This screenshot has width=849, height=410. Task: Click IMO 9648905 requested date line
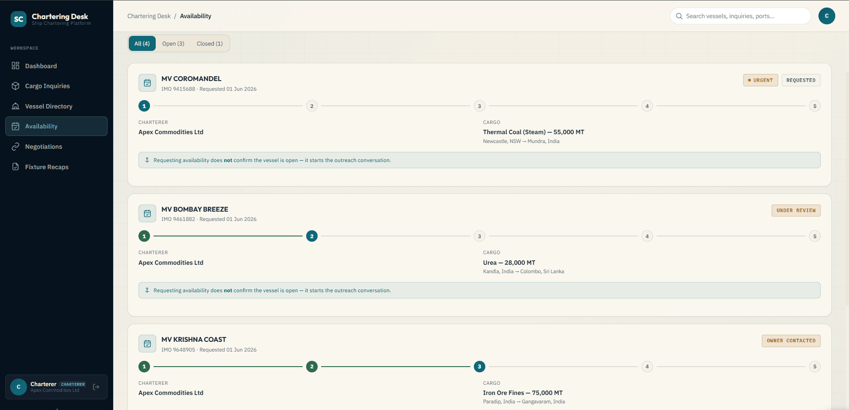pyautogui.click(x=209, y=350)
